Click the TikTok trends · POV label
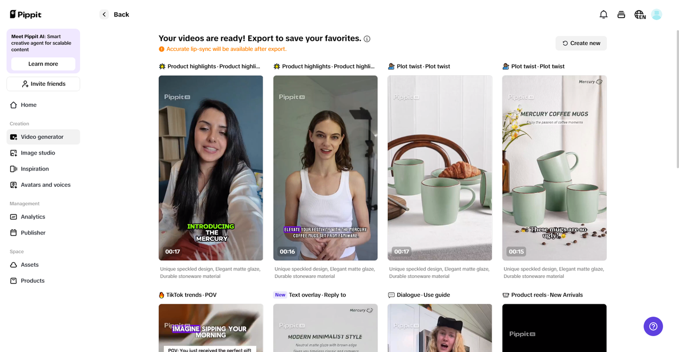Viewport: 679px width, 352px height. pyautogui.click(x=191, y=295)
